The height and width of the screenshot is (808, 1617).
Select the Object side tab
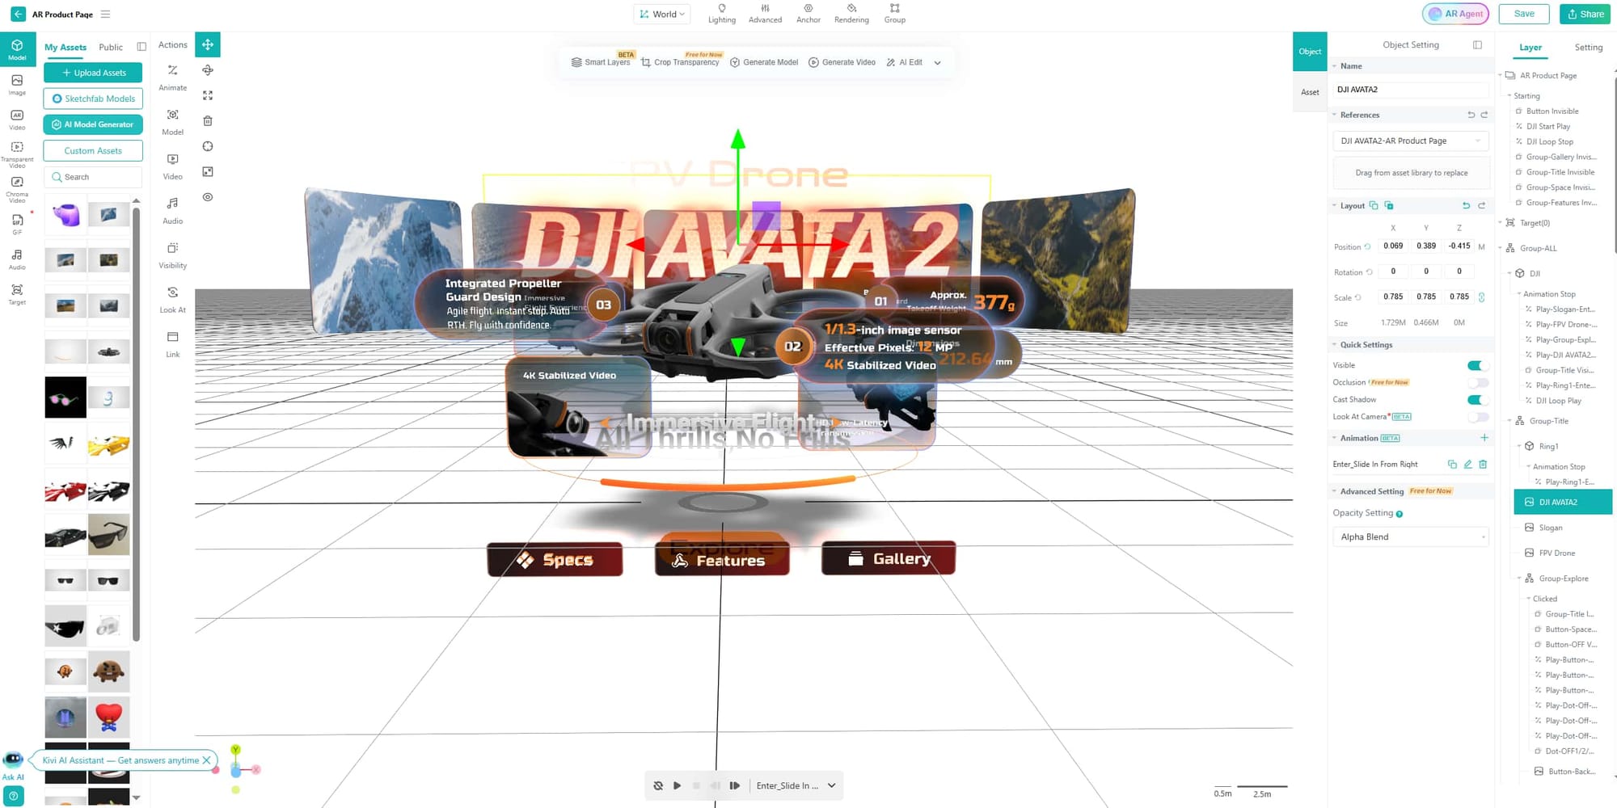coord(1310,52)
